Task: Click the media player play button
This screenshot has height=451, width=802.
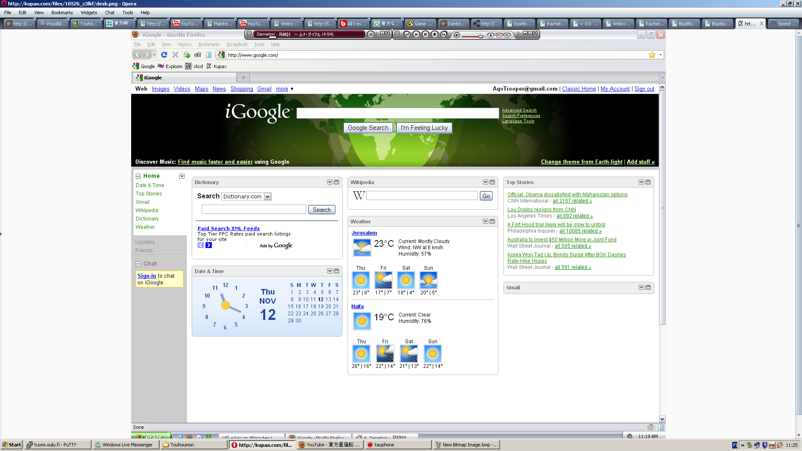Action: [x=416, y=35]
